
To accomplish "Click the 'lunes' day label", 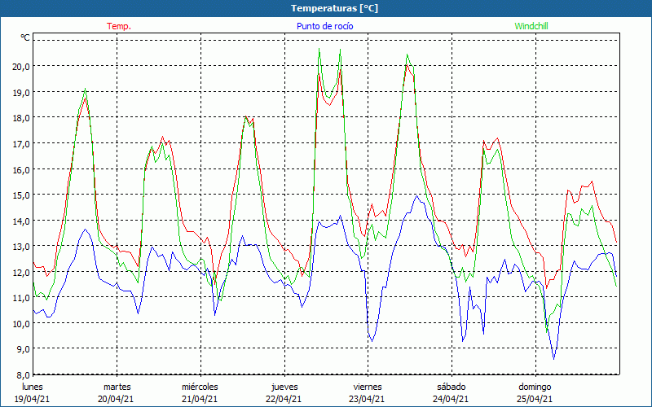I will [33, 387].
